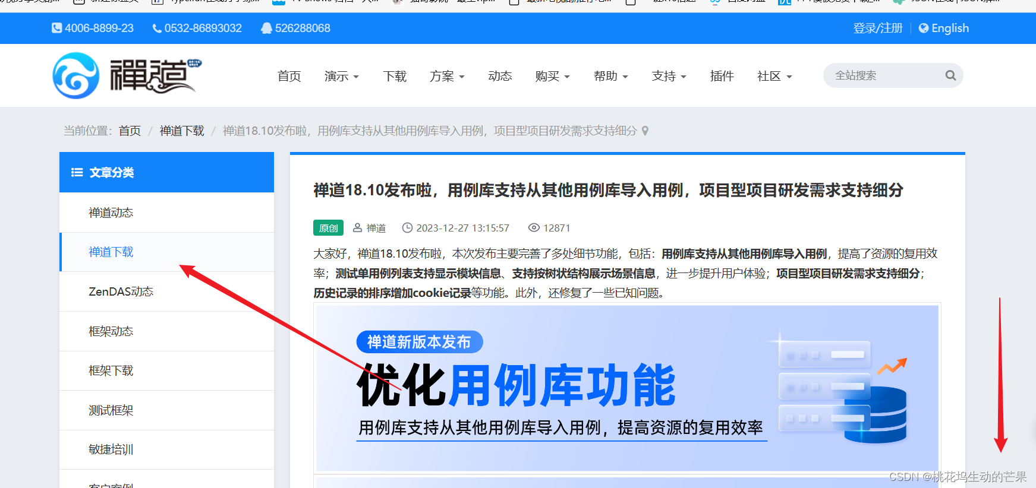The height and width of the screenshot is (488, 1036).
Task: Click the 文章分类 sidebar header
Action: pyautogui.click(x=166, y=172)
